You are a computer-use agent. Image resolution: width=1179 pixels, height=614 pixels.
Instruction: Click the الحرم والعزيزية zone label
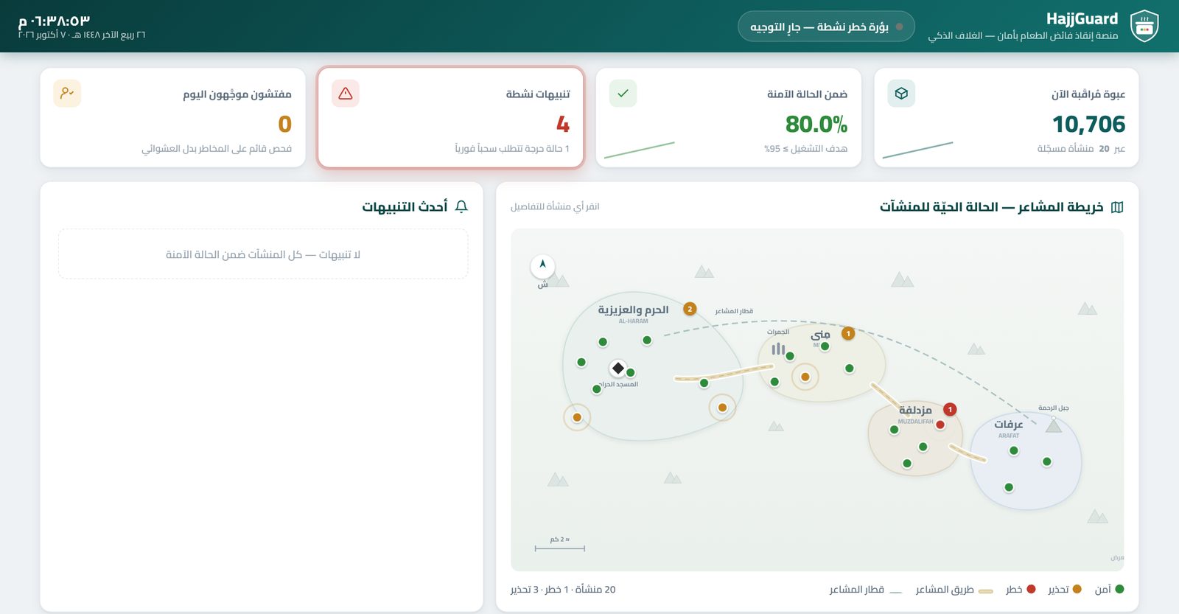[633, 310]
